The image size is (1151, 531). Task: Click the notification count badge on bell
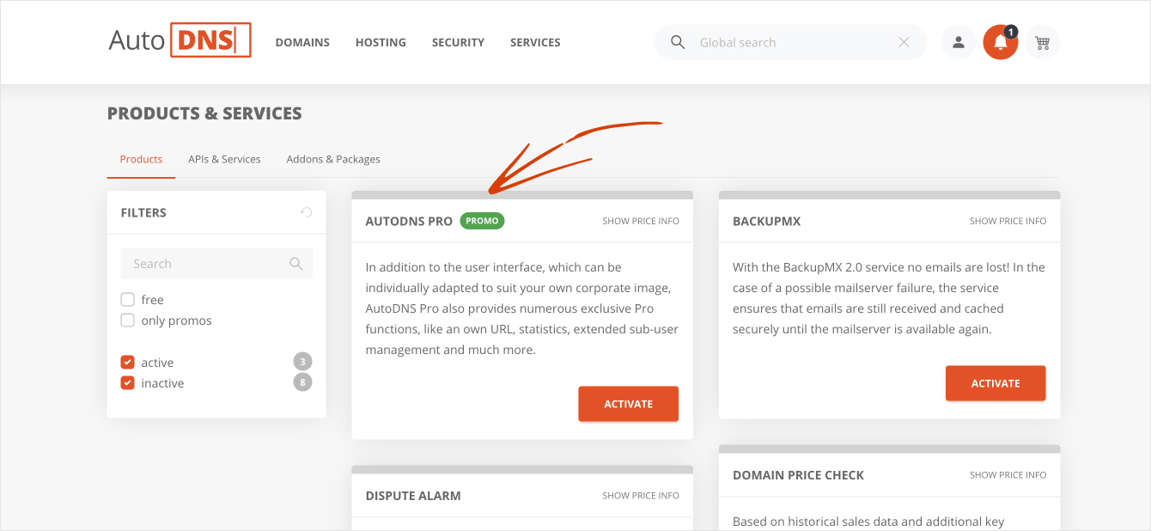coord(1011,32)
